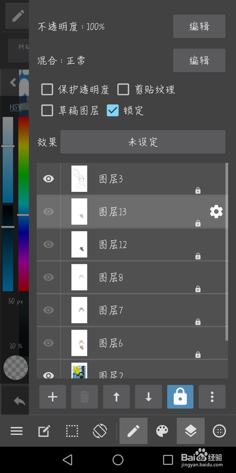The width and height of the screenshot is (236, 473).
Task: Show the 图层8 layer
Action: tap(48, 277)
